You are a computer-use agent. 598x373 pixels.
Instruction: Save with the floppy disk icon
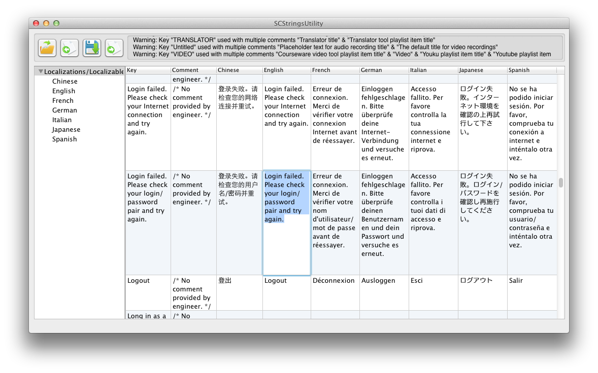point(92,48)
